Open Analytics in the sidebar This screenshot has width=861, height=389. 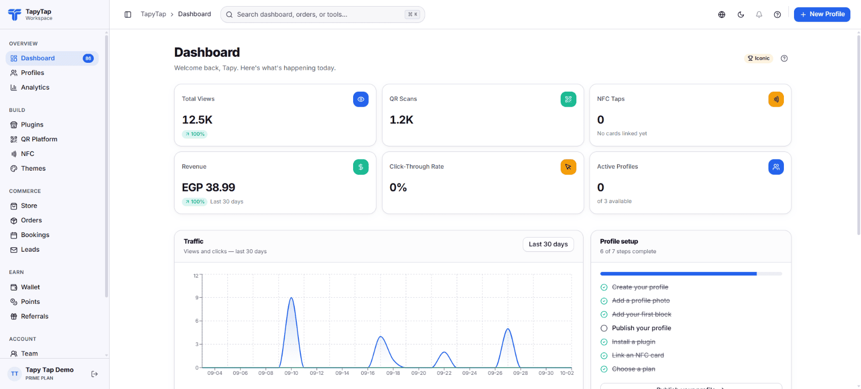[52, 88]
